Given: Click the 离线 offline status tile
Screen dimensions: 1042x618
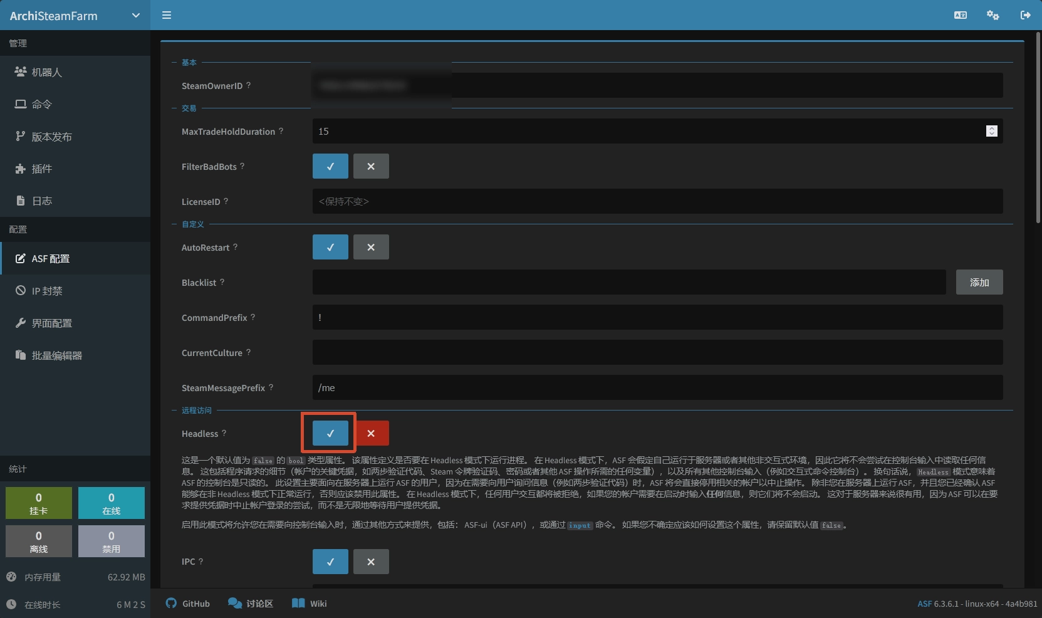Looking at the screenshot, I should pos(39,541).
